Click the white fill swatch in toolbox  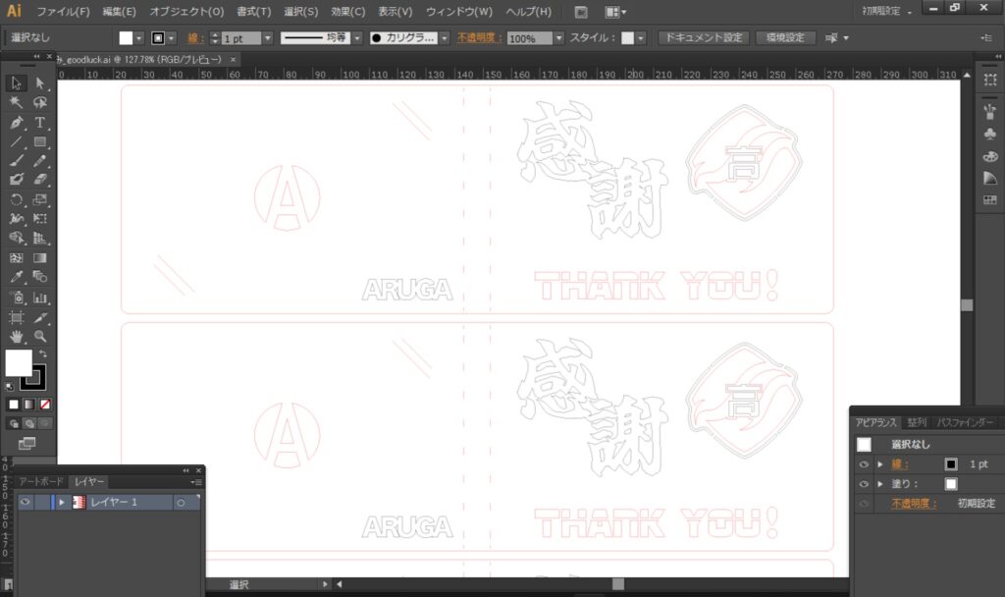pyautogui.click(x=18, y=362)
